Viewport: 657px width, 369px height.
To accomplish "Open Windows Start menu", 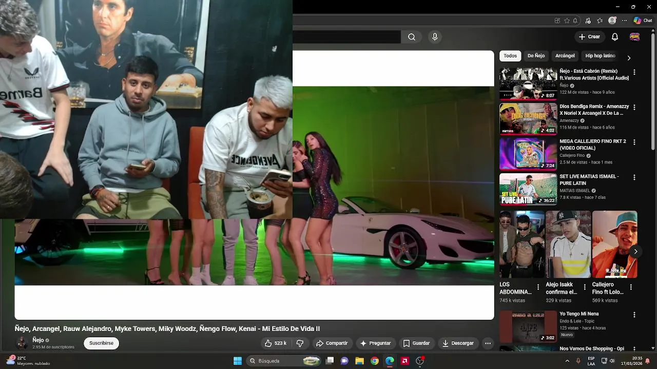I will click(x=238, y=361).
